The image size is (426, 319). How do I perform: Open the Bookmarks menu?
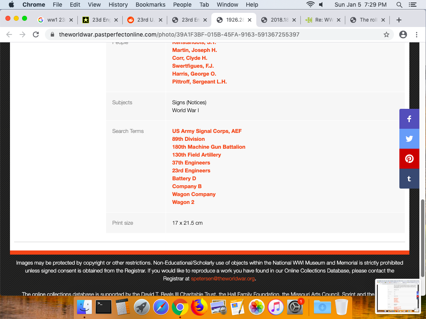click(x=151, y=5)
